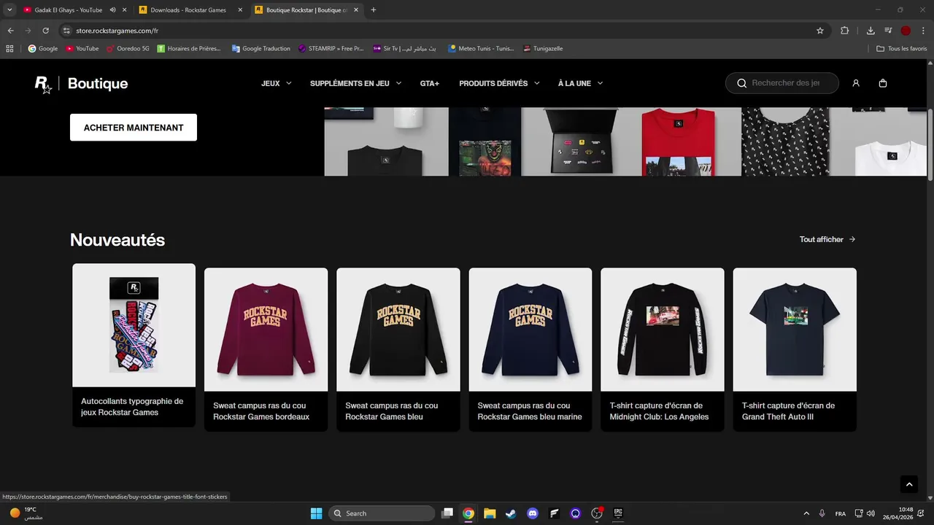Screen dimensions: 934x525
Task: Open the tab search dropdown arrow
Action: [9, 10]
